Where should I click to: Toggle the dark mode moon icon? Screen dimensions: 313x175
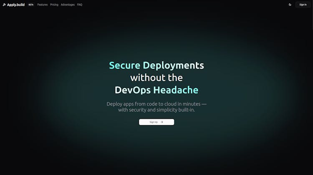point(290,5)
